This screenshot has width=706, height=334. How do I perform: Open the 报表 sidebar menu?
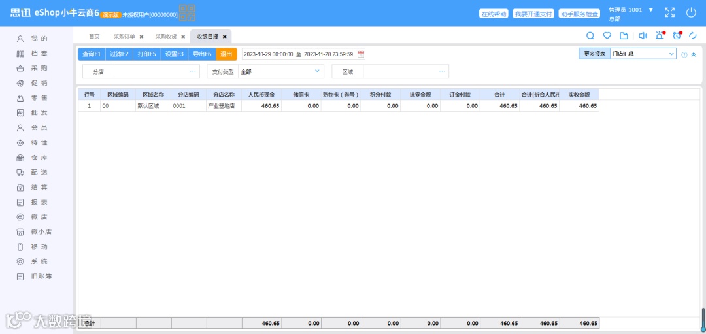pos(32,202)
